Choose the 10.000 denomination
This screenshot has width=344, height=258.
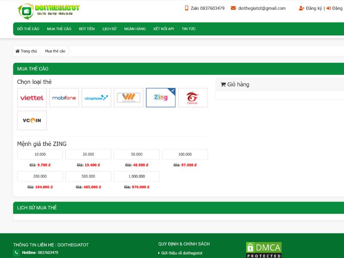[40, 154]
